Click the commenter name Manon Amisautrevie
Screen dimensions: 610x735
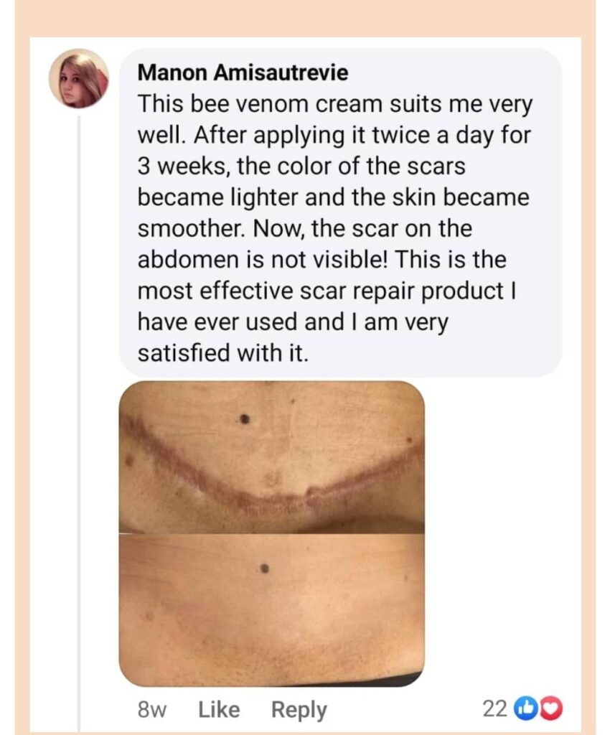pyautogui.click(x=243, y=72)
